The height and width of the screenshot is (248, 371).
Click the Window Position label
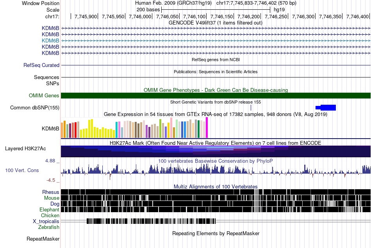click(x=41, y=3)
